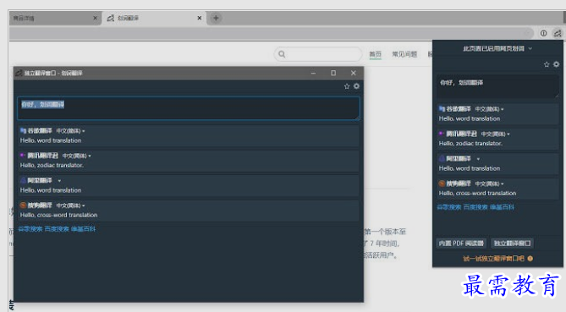Open settings gear in standalone translation window

[356, 86]
